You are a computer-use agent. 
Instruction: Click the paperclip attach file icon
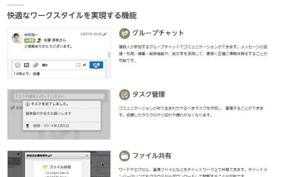click(x=35, y=65)
